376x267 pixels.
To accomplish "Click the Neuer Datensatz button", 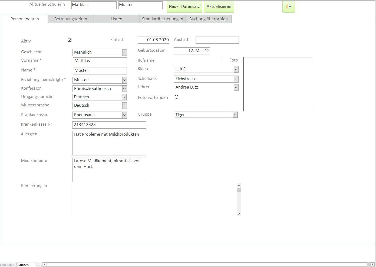I will click(184, 6).
